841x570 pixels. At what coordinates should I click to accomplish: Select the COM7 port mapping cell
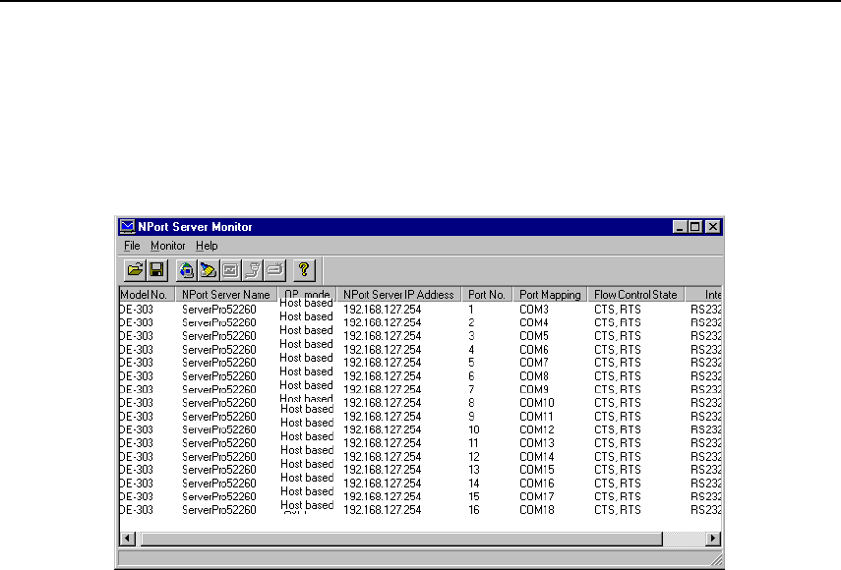(534, 363)
